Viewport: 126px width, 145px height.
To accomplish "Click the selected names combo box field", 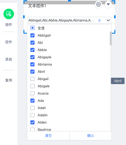I will pos(69,20).
